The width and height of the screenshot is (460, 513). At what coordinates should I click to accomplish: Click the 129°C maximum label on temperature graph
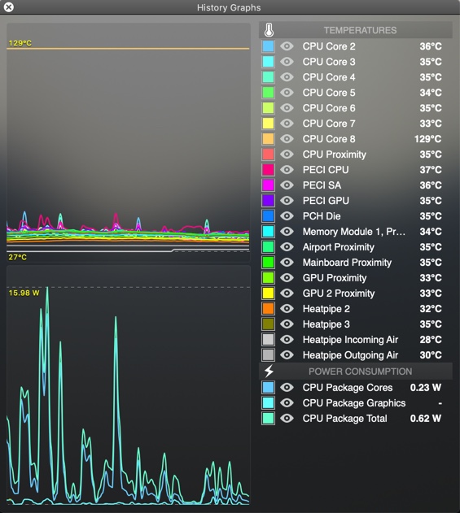click(x=20, y=43)
